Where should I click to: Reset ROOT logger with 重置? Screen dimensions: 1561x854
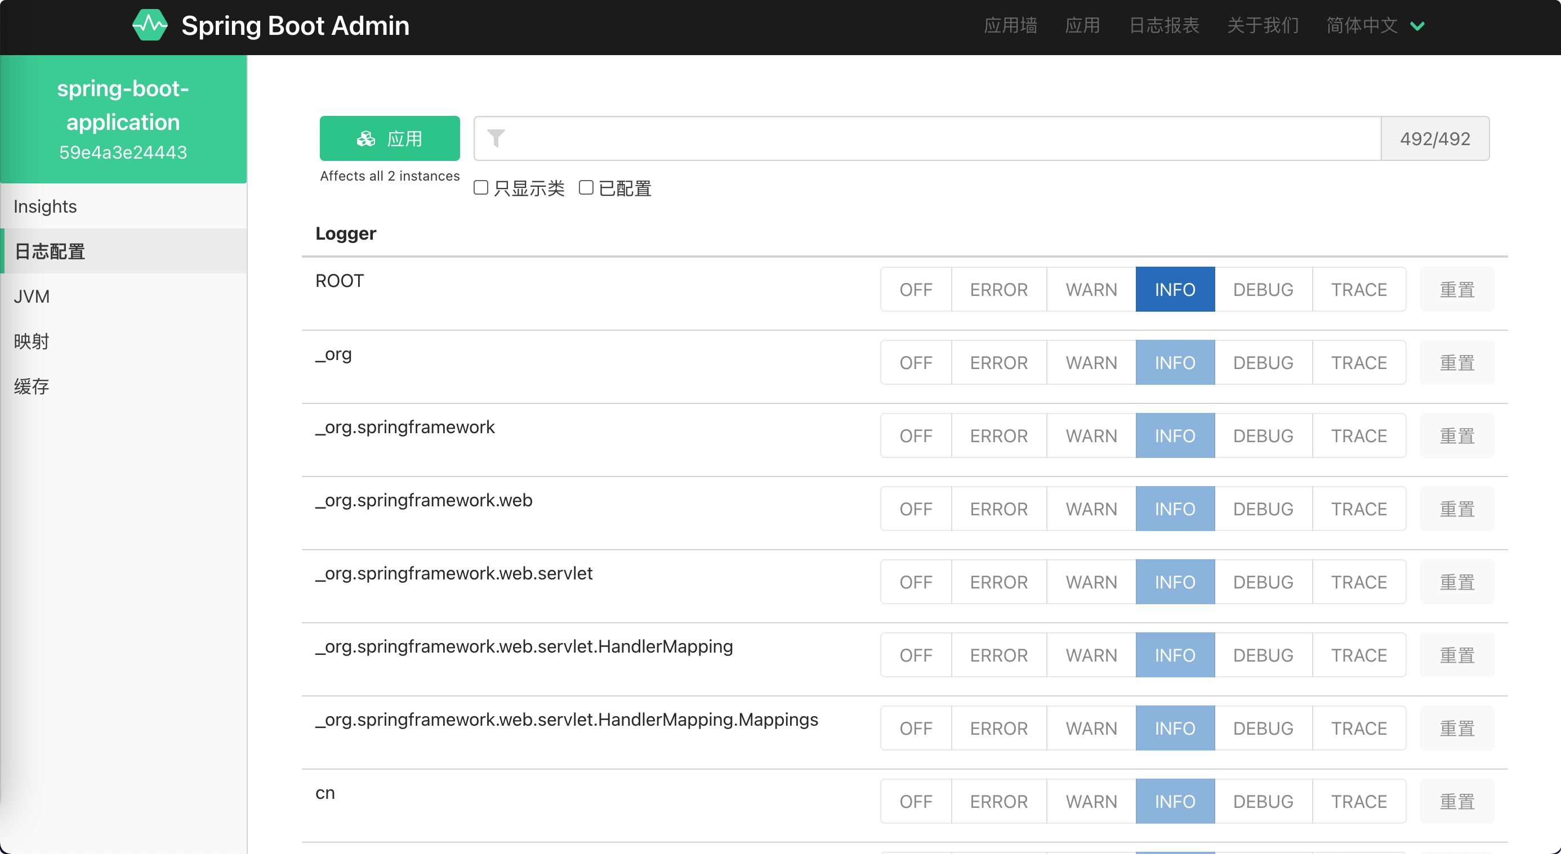1457,289
